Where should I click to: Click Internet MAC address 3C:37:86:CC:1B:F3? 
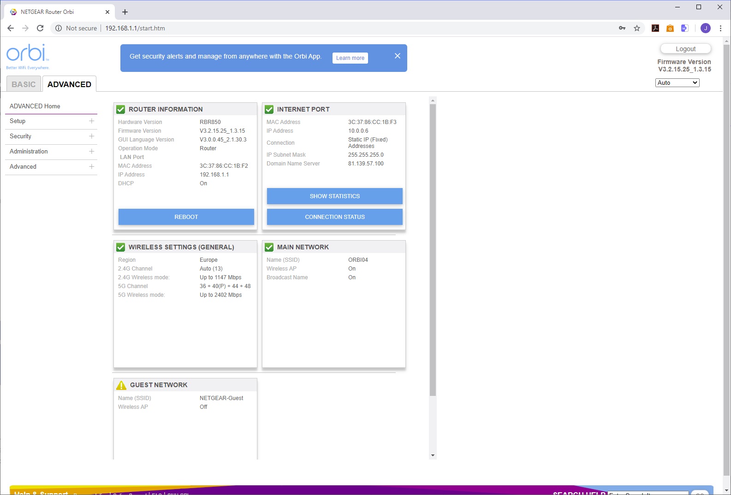372,122
